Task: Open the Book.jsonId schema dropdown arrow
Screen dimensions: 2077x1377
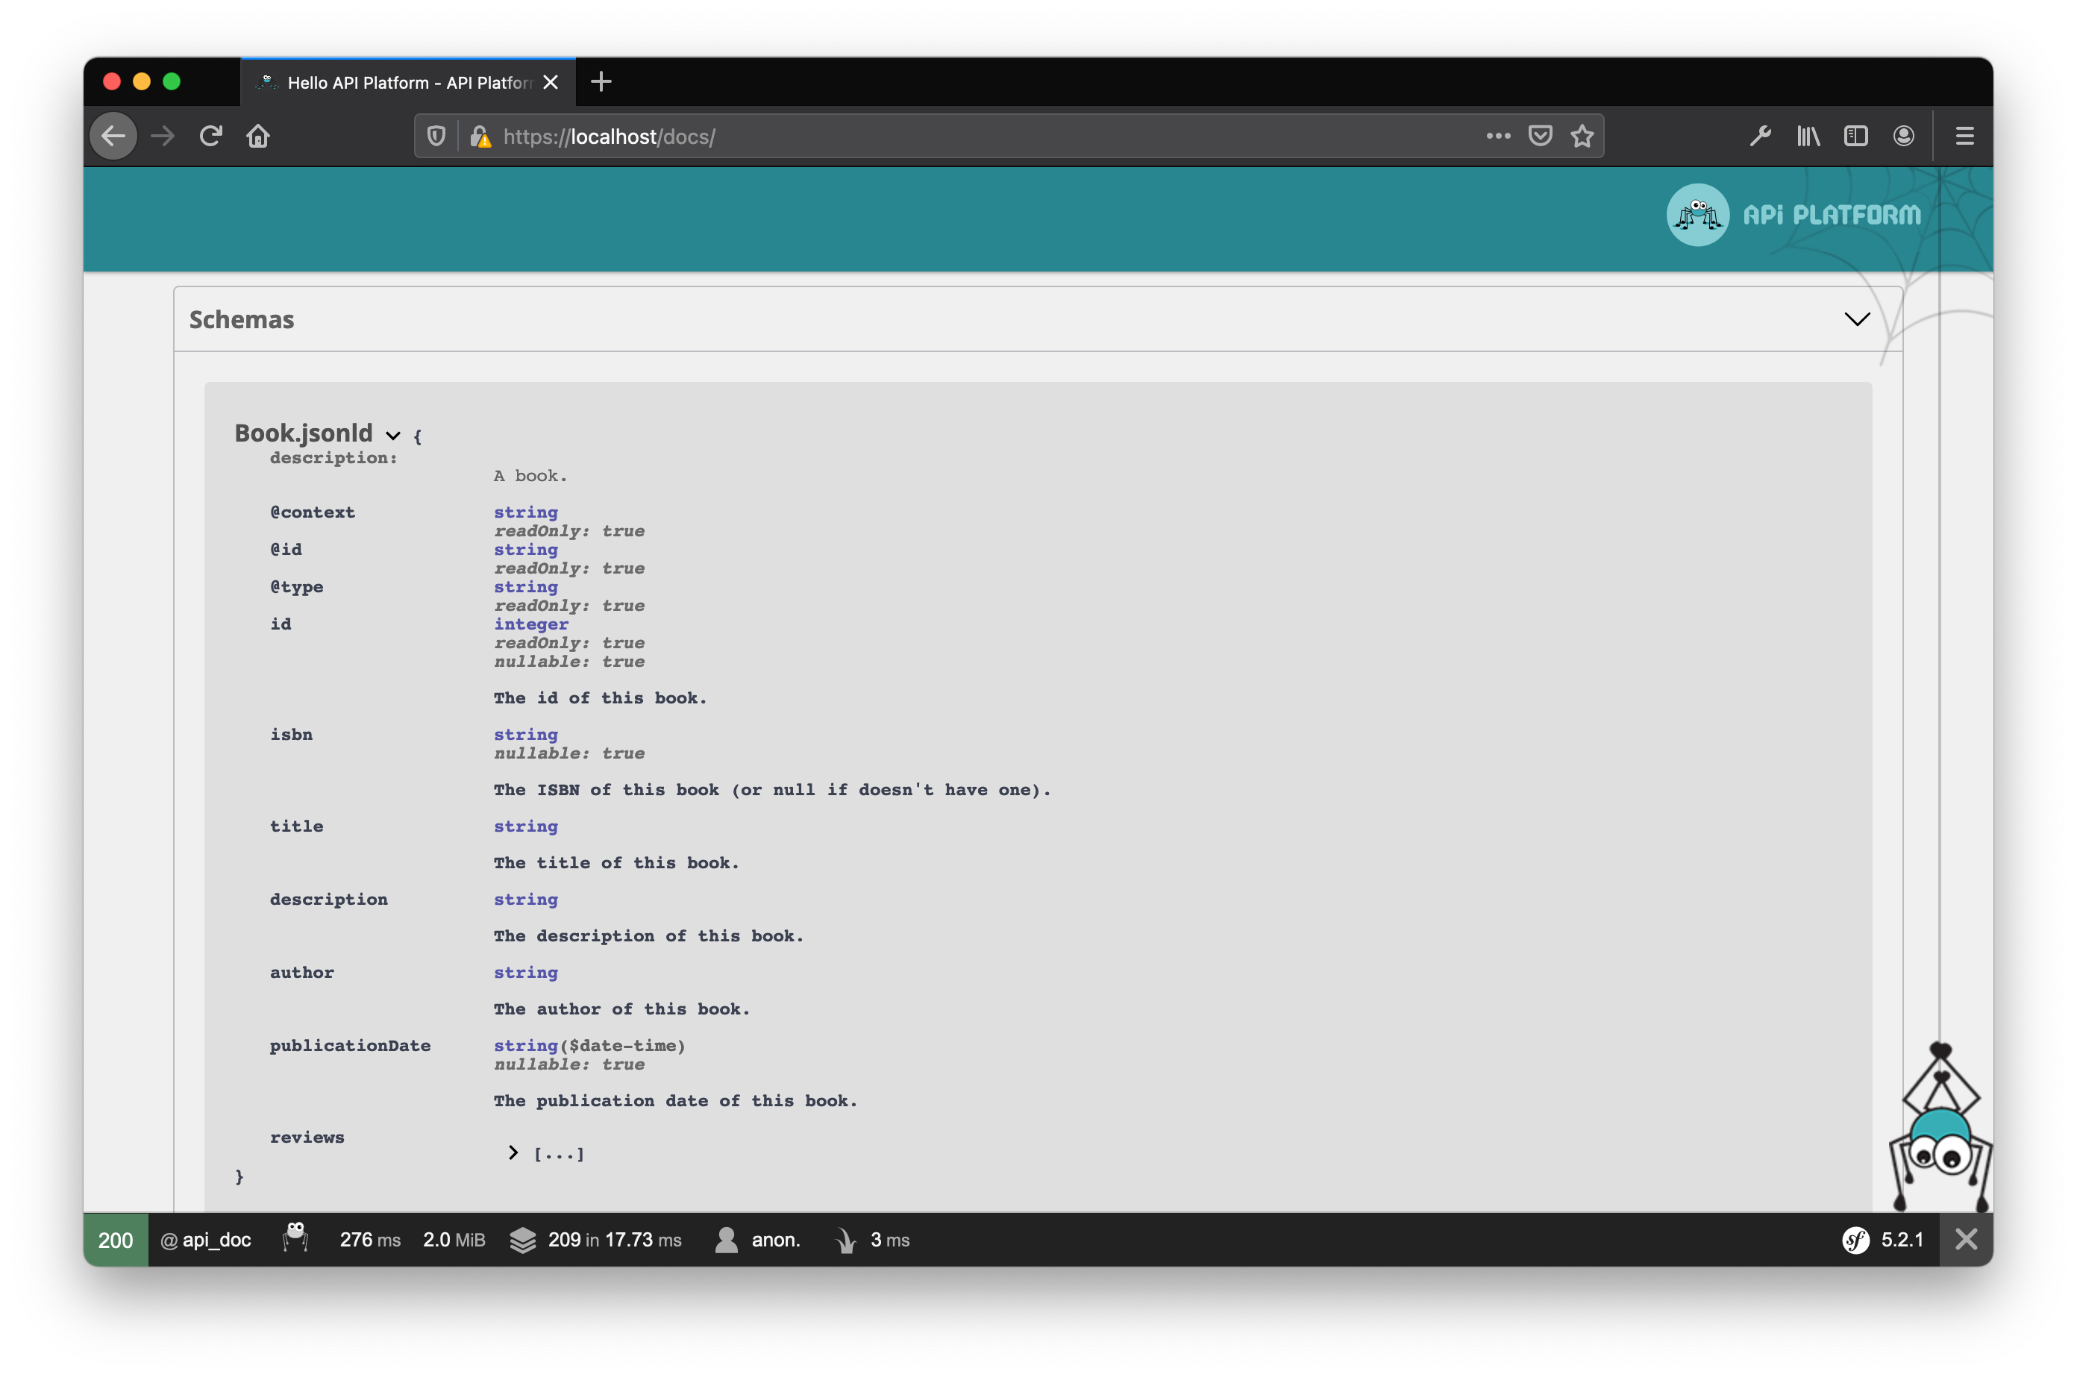Action: pyautogui.click(x=392, y=436)
